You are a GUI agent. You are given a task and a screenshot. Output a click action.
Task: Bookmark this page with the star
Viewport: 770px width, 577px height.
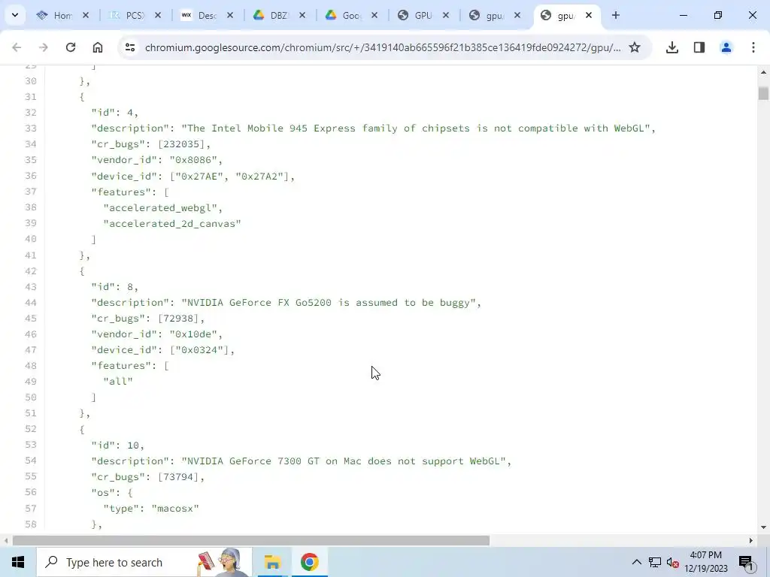pyautogui.click(x=635, y=47)
